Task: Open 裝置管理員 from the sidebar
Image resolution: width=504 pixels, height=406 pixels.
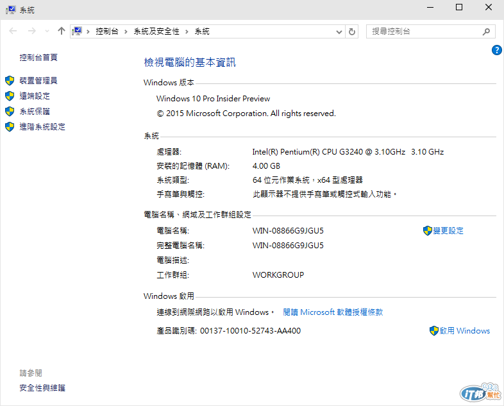Action: click(x=38, y=80)
